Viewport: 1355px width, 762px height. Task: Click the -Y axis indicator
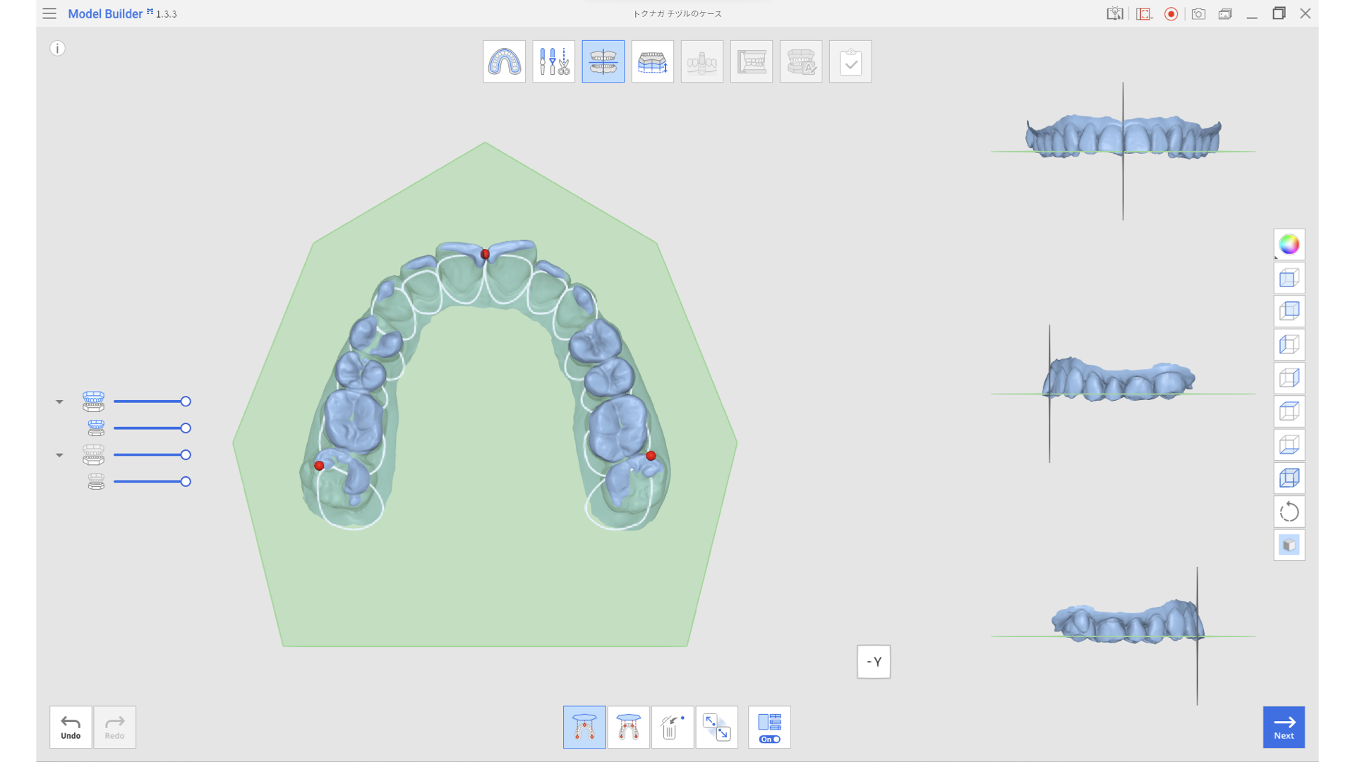pos(874,662)
